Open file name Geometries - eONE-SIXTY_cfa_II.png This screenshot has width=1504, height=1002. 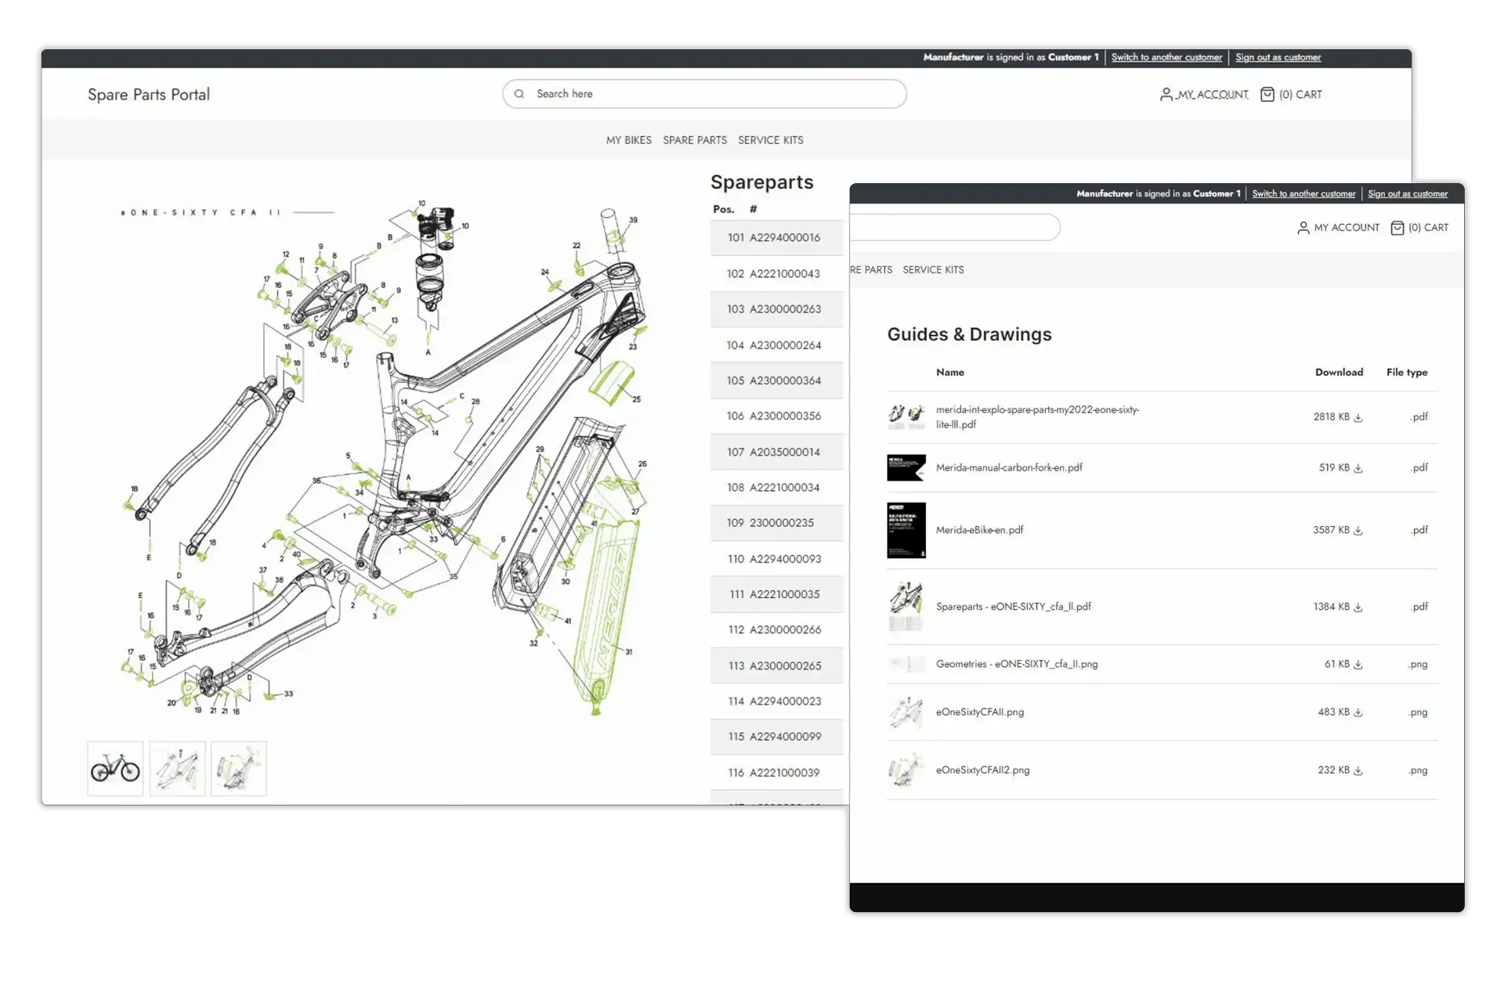click(1017, 665)
